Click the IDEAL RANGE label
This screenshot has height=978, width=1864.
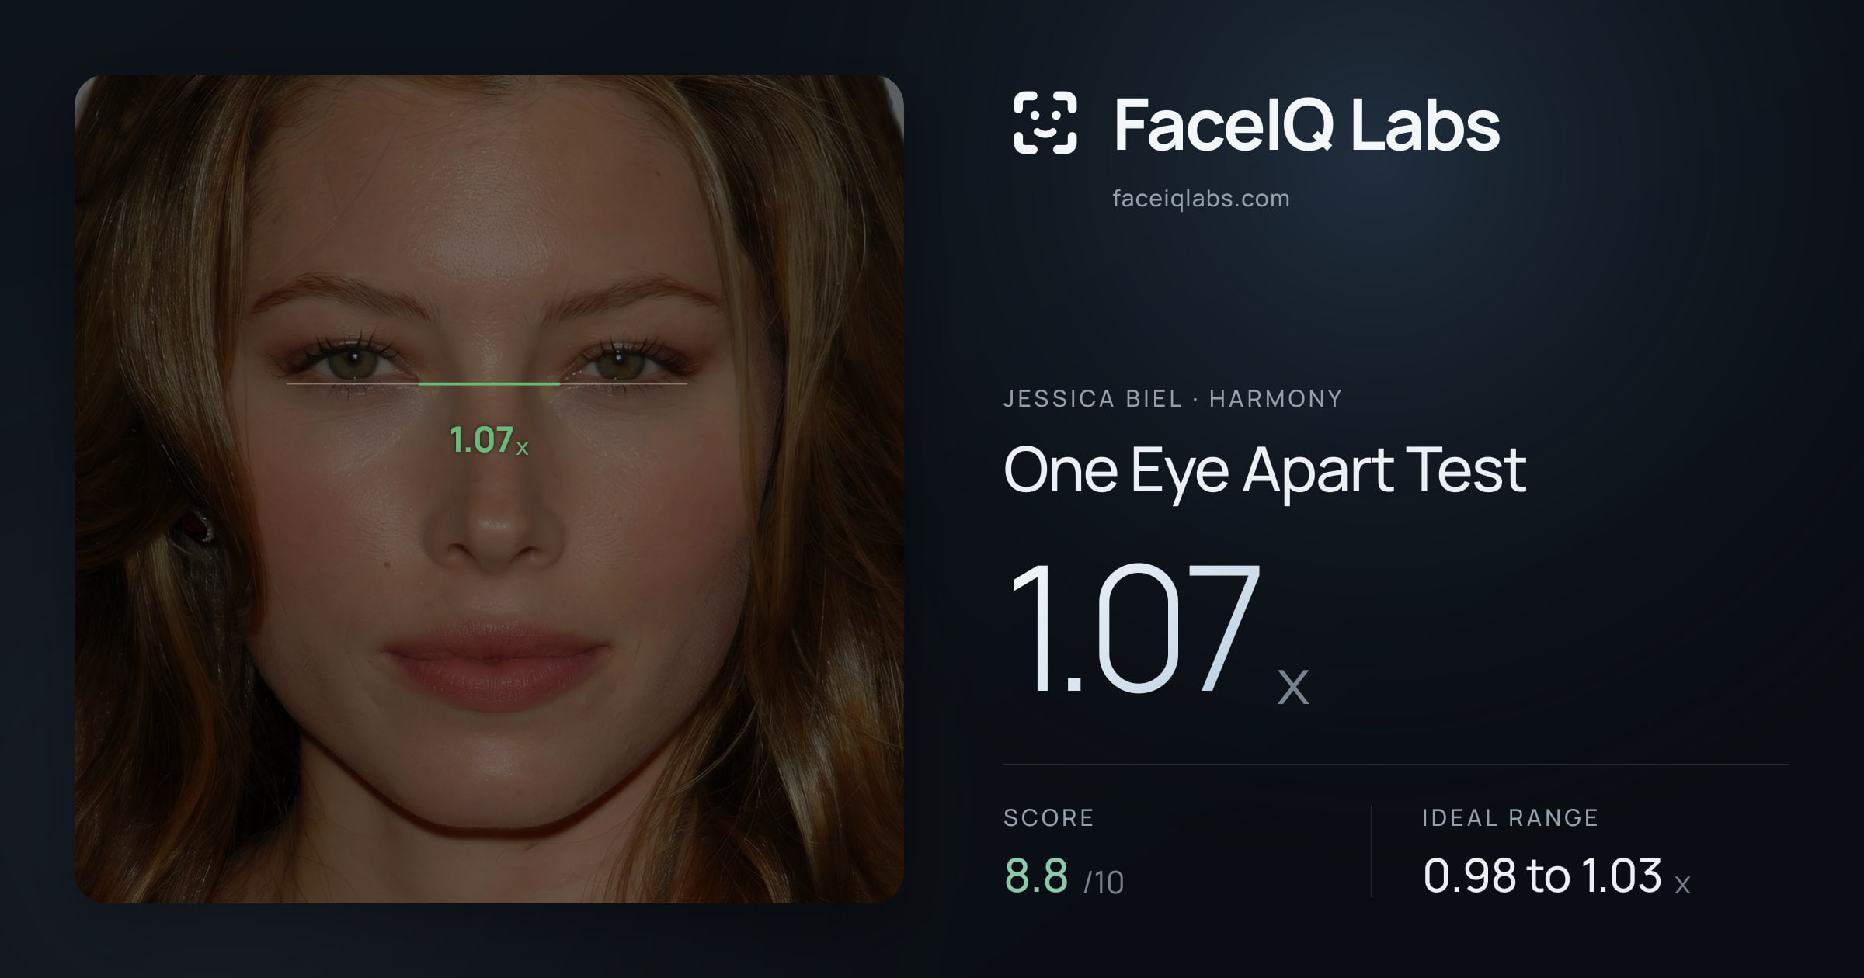pos(1510,817)
